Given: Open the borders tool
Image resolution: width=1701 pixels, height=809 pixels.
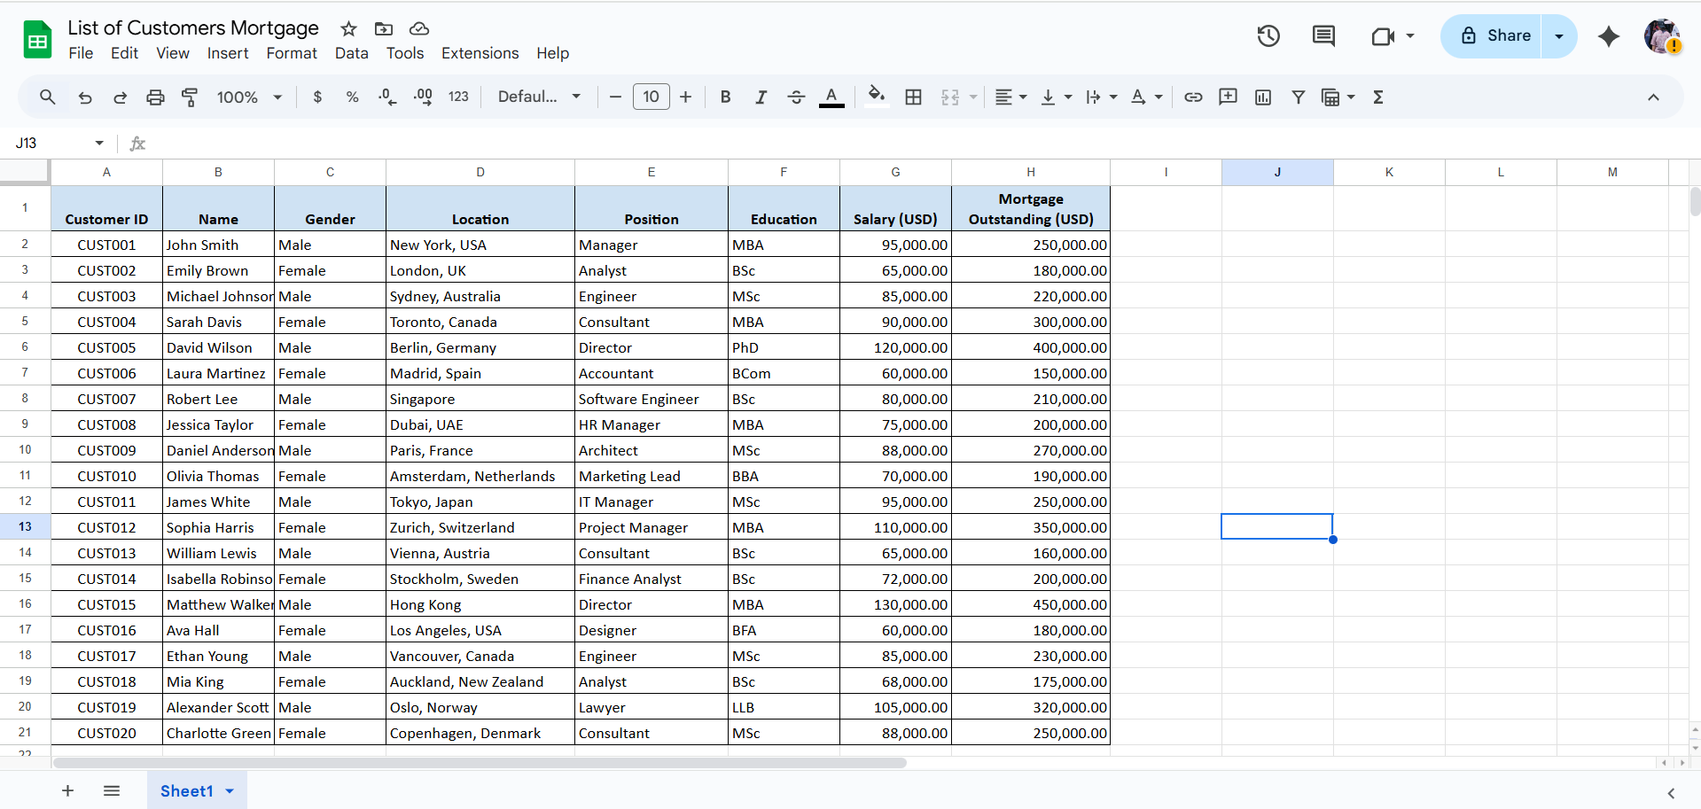Looking at the screenshot, I should [913, 97].
